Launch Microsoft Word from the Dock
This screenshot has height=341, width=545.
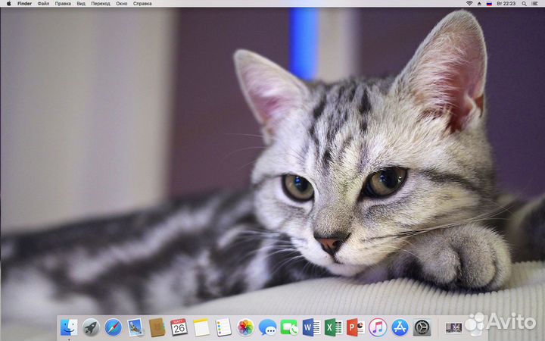tap(311, 327)
